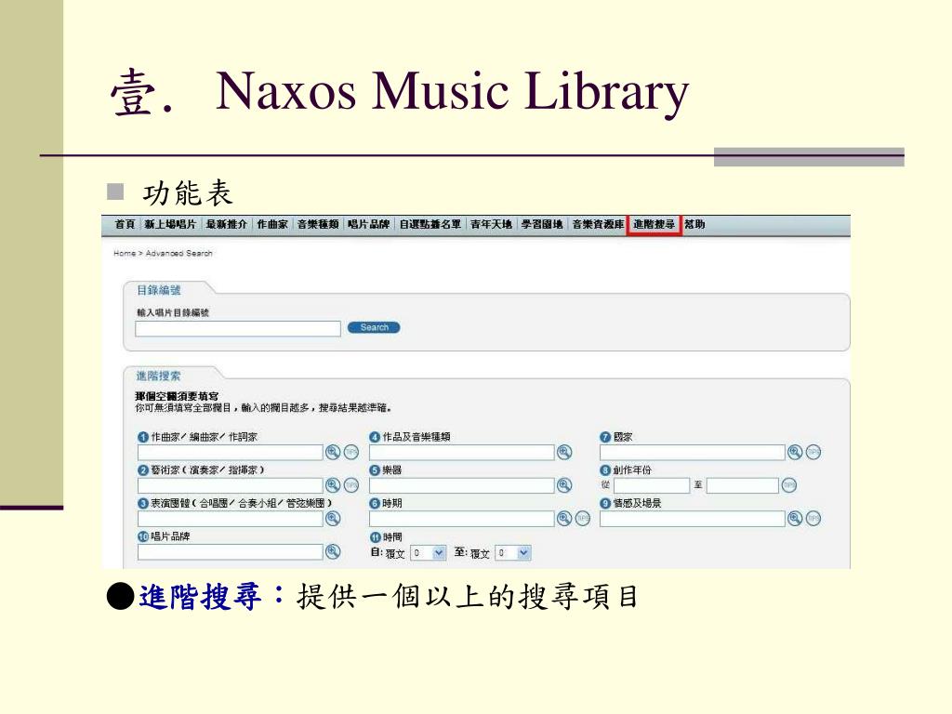The height and width of the screenshot is (714, 952).
Task: Open the TIPS icon for the 國家 field
Action: click(x=813, y=453)
